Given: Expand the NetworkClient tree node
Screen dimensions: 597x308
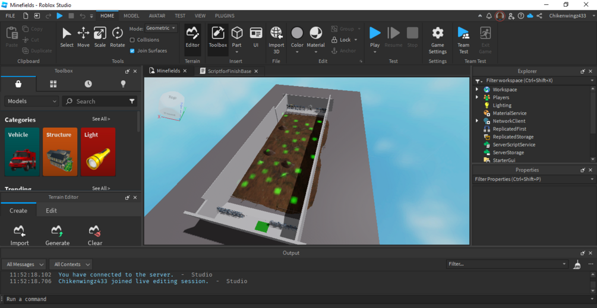Looking at the screenshot, I should click(477, 121).
